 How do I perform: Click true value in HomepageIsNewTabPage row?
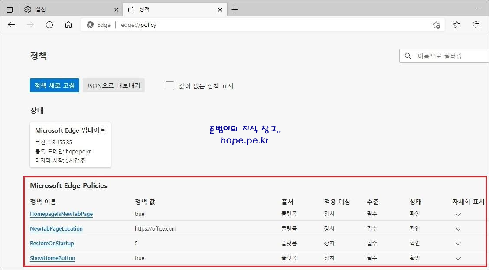click(x=140, y=214)
